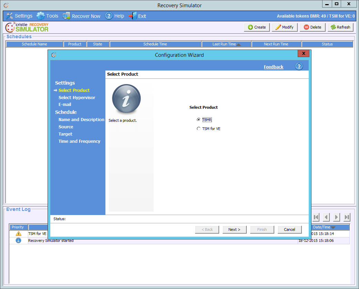Open the Settings menu

[19, 16]
